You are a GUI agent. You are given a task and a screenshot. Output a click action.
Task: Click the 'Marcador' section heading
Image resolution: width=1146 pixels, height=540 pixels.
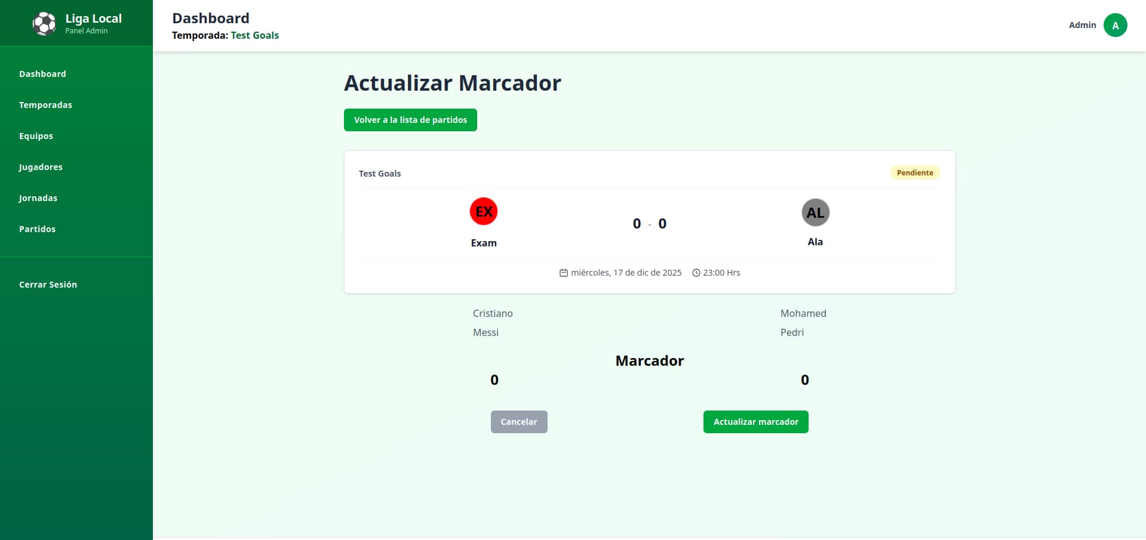[650, 361]
